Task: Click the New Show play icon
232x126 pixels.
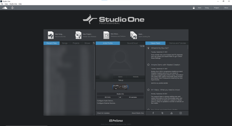Action: 106,35
